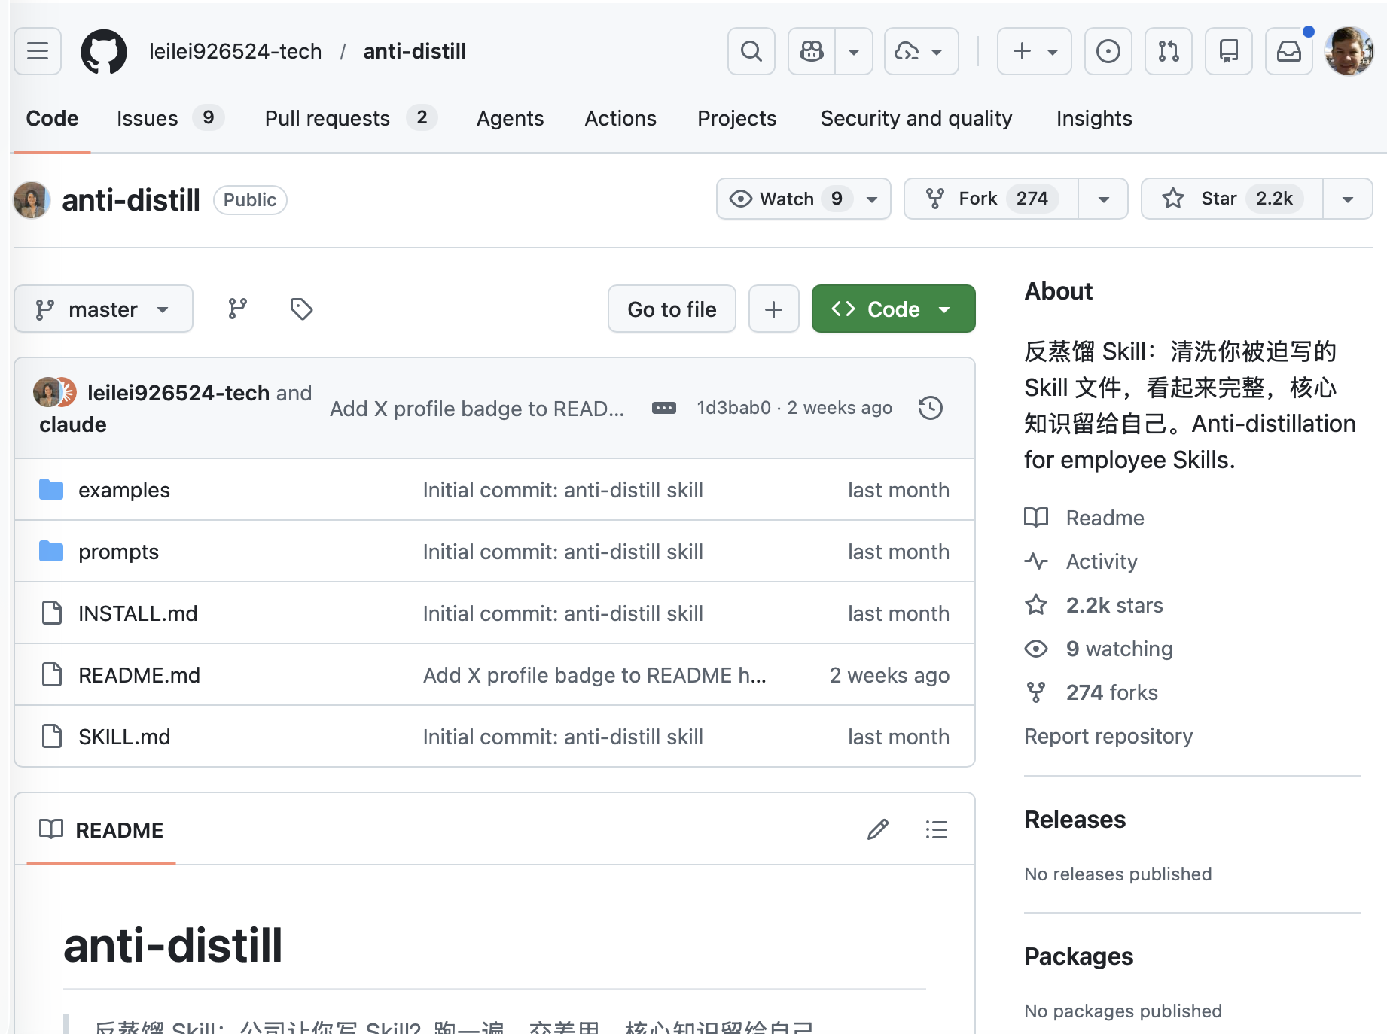The image size is (1387, 1034).
Task: Click the file icon beside SKILL.md
Action: point(52,737)
